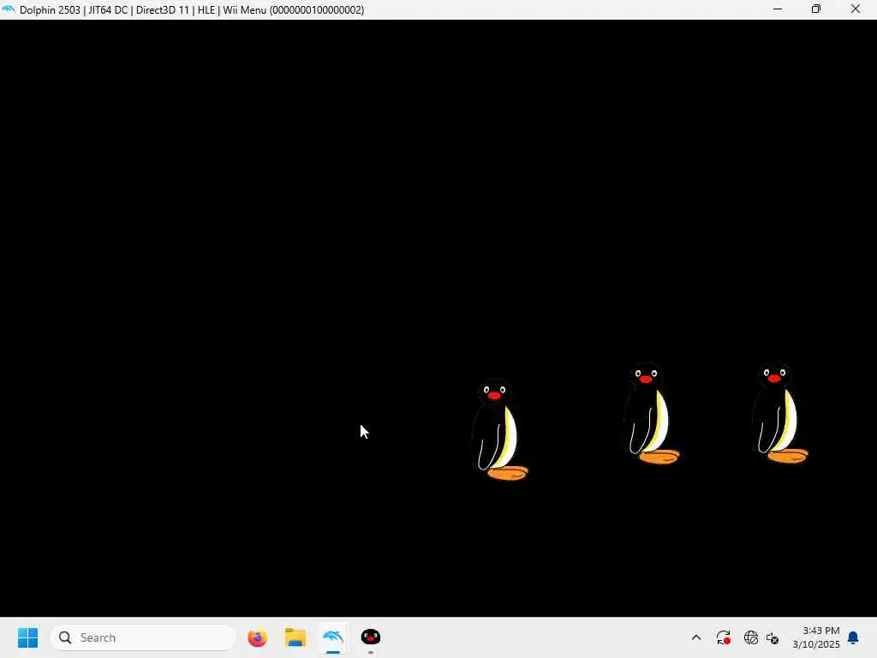Click the sync status tray icon
This screenshot has width=877, height=658.
(723, 637)
